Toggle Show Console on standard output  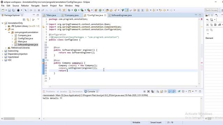pyautogui.click(x=170, y=91)
